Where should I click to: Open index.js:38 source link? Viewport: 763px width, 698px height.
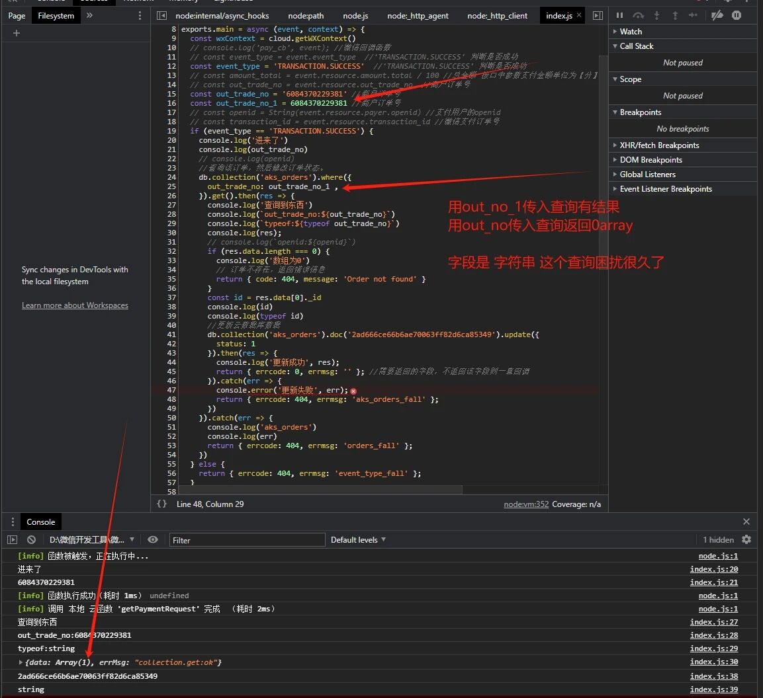(x=713, y=676)
